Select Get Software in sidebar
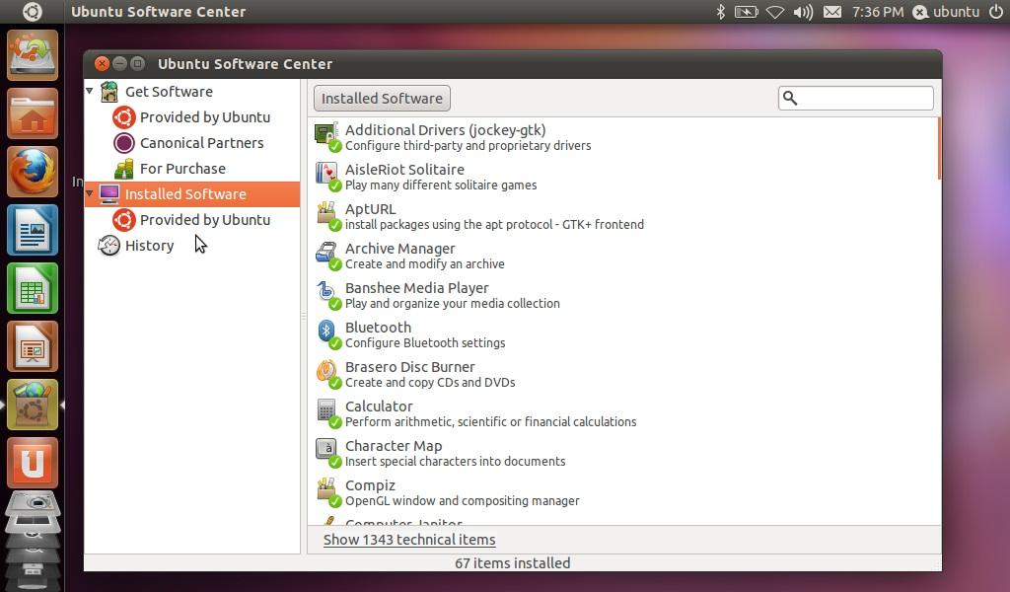 point(169,92)
